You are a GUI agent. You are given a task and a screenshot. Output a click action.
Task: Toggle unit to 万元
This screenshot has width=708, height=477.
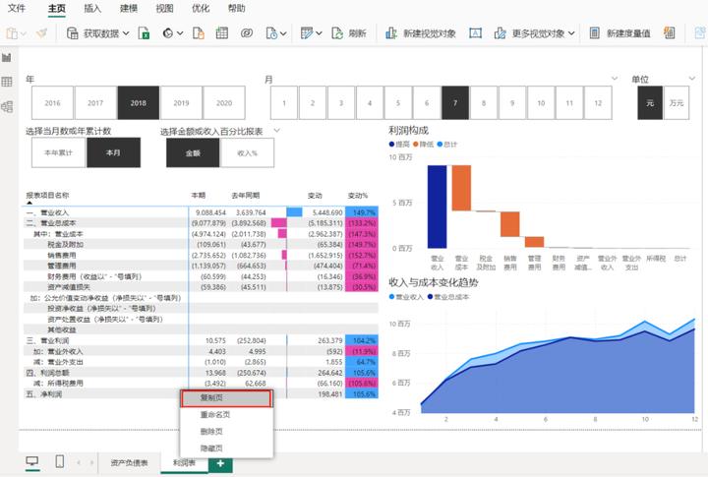click(676, 103)
